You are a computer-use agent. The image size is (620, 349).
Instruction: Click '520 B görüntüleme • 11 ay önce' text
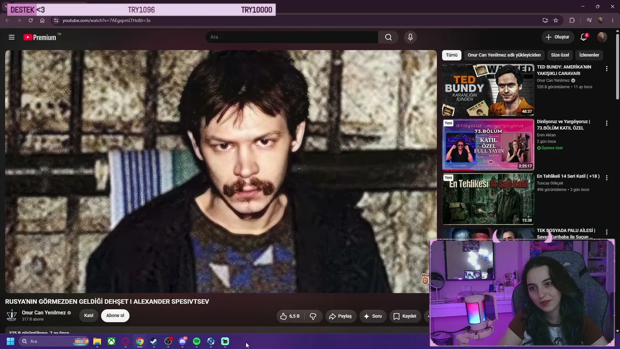564,87
